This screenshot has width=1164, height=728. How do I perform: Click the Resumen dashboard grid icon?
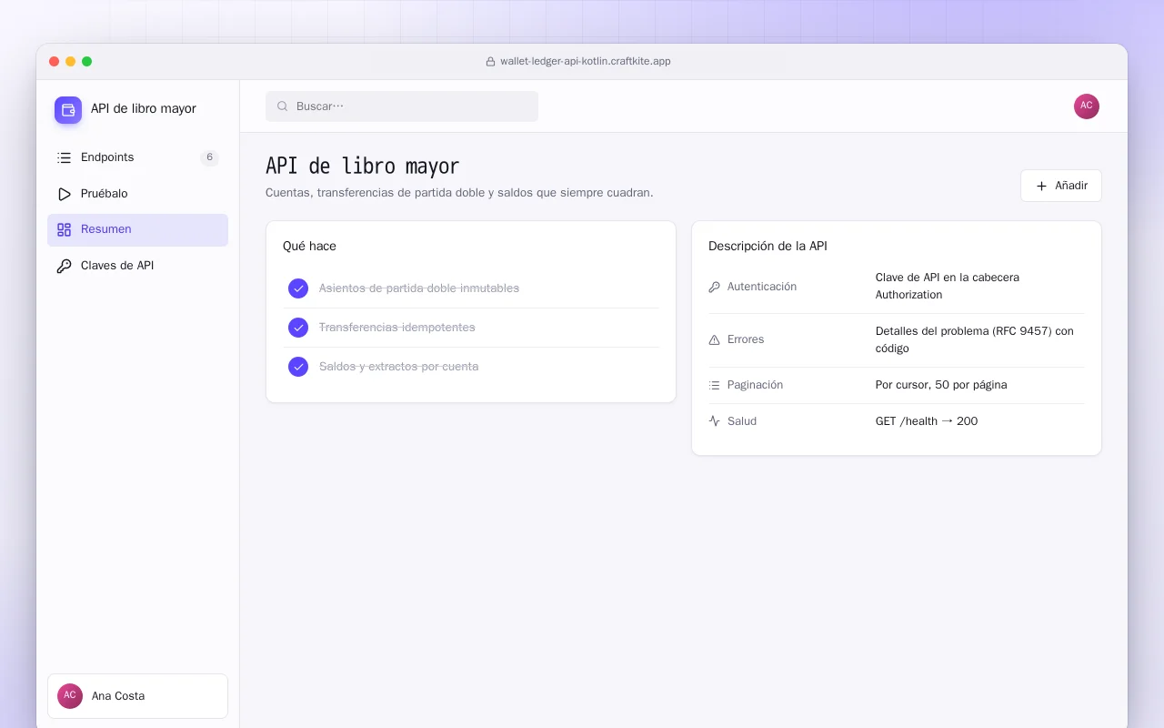(x=64, y=229)
